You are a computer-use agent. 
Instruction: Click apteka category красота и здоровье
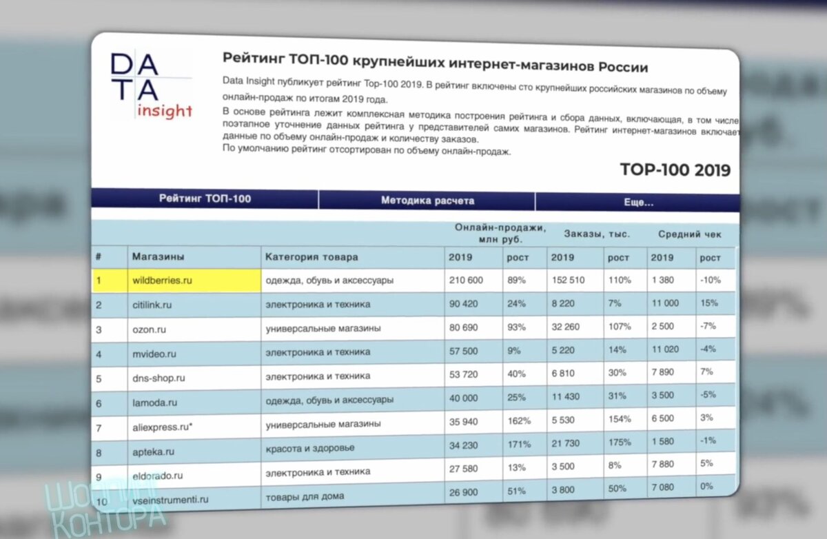click(x=310, y=448)
